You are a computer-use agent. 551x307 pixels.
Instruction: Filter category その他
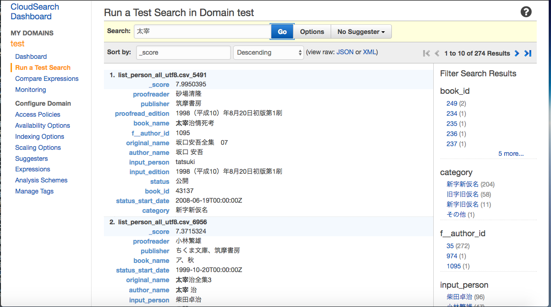pyautogui.click(x=456, y=215)
